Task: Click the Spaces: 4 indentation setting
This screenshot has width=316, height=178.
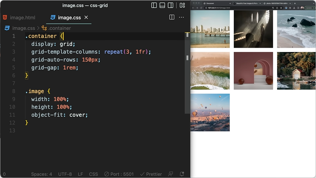Action: click(x=41, y=174)
